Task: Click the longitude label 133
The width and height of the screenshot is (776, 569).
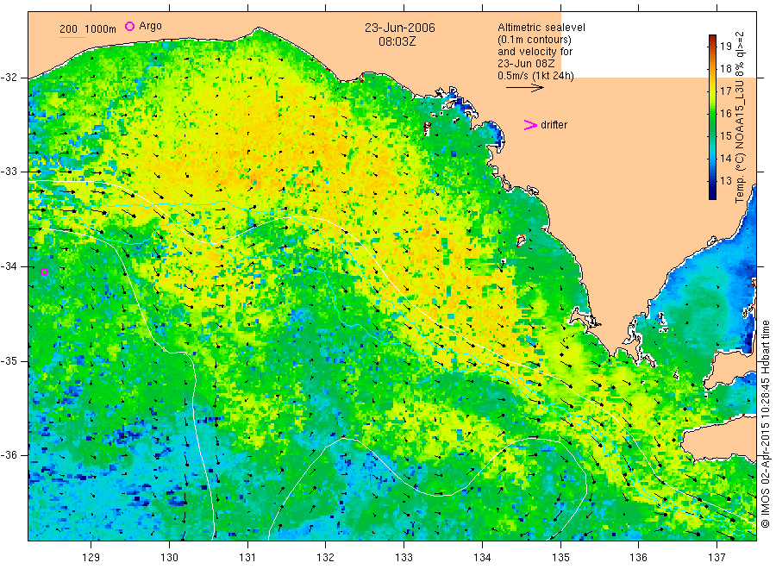Action: pos(404,558)
